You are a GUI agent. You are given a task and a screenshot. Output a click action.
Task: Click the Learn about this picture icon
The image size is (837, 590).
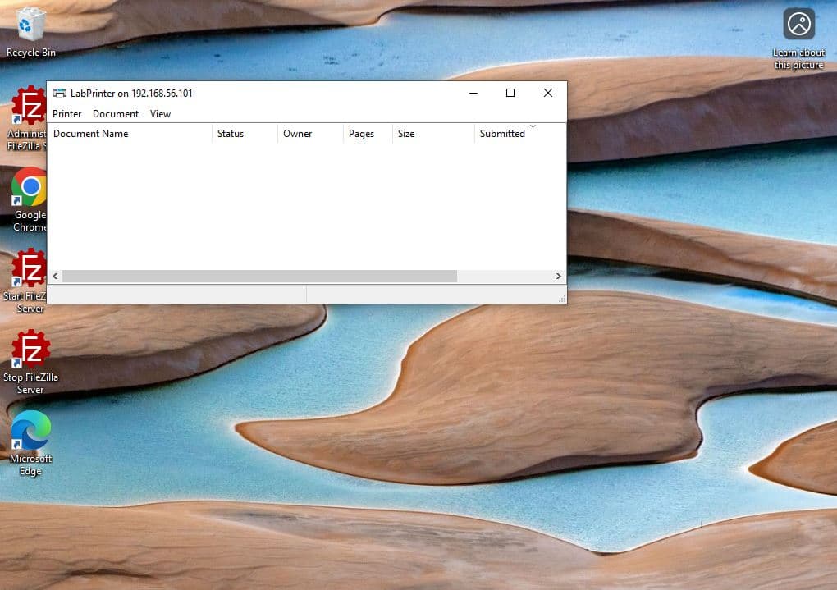[798, 25]
